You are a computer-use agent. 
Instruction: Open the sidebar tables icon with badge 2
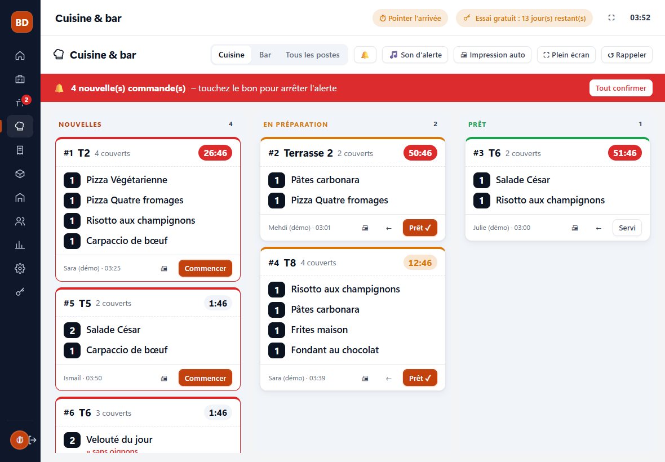[20, 103]
